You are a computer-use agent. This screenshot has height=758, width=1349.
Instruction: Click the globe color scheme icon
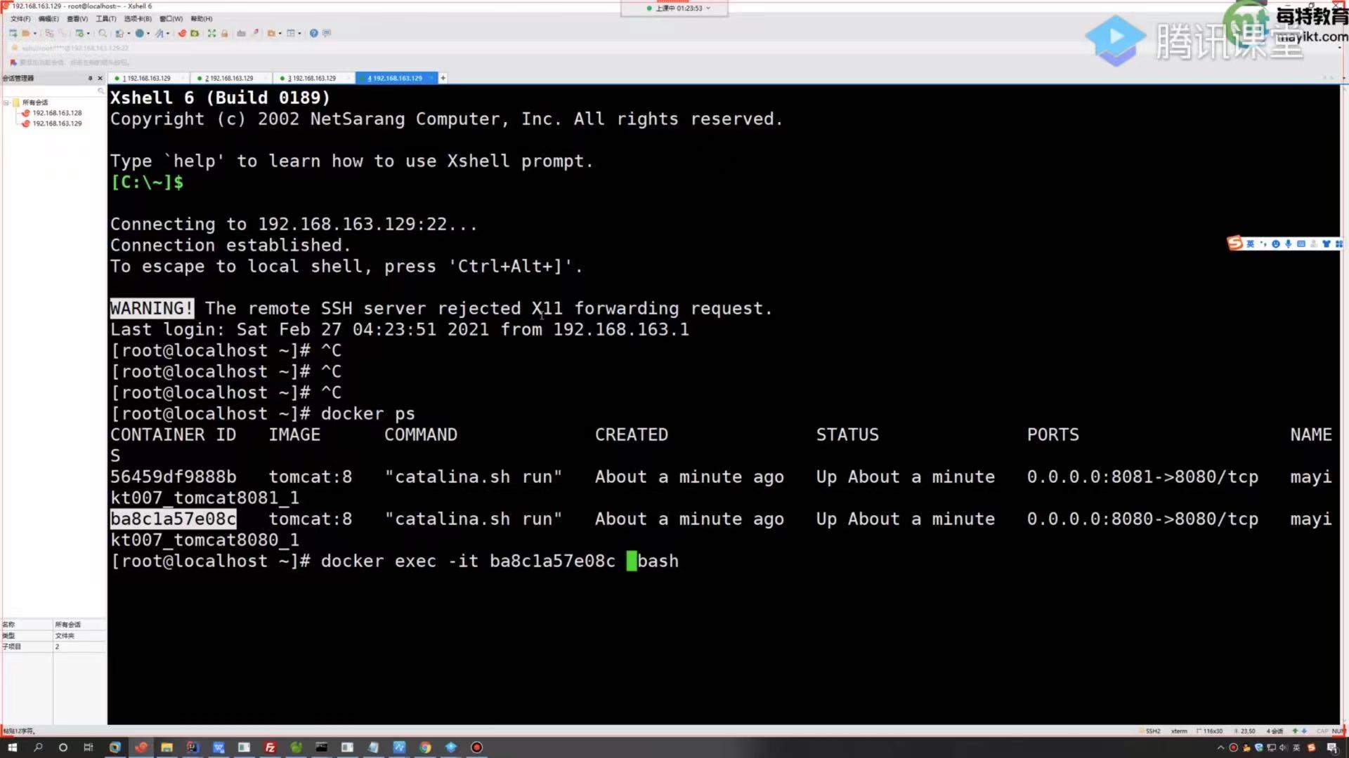[x=140, y=33]
